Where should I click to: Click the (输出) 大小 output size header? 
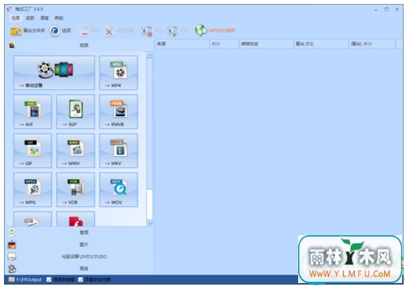(372, 44)
